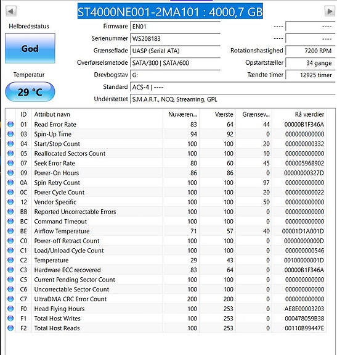Click the status dot for Spin Retry Count
The image size is (337, 355).
tap(10, 183)
